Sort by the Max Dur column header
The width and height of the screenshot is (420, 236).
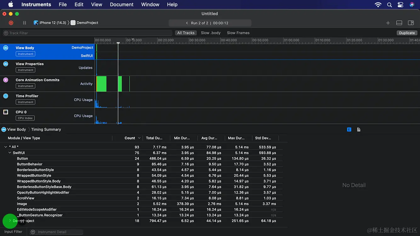coord(236,138)
